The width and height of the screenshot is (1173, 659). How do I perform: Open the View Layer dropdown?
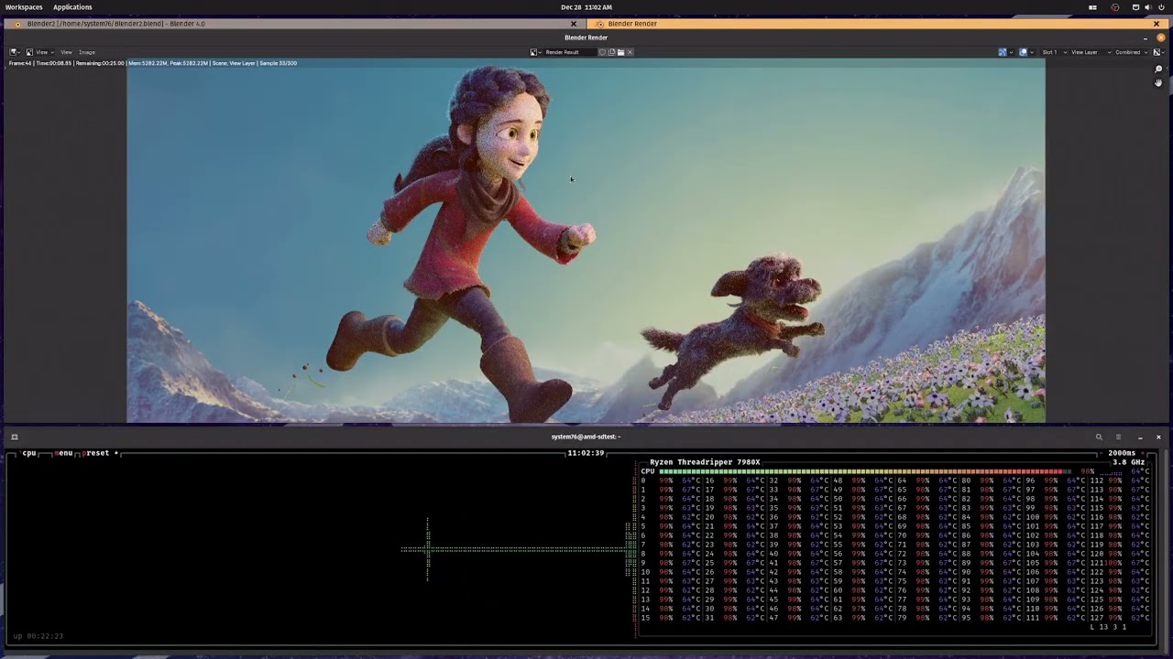pyautogui.click(x=1087, y=52)
